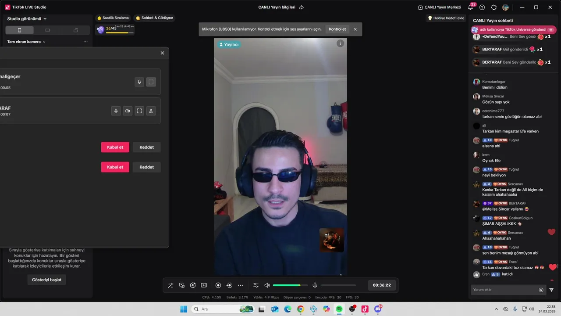
Task: Share stream via CANLI Yayın bilgileri arrow
Action: point(302,7)
